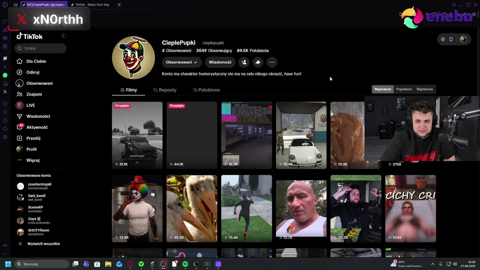Open the video with 30.3K views
The width and height of the screenshot is (480, 270).
pos(356,208)
